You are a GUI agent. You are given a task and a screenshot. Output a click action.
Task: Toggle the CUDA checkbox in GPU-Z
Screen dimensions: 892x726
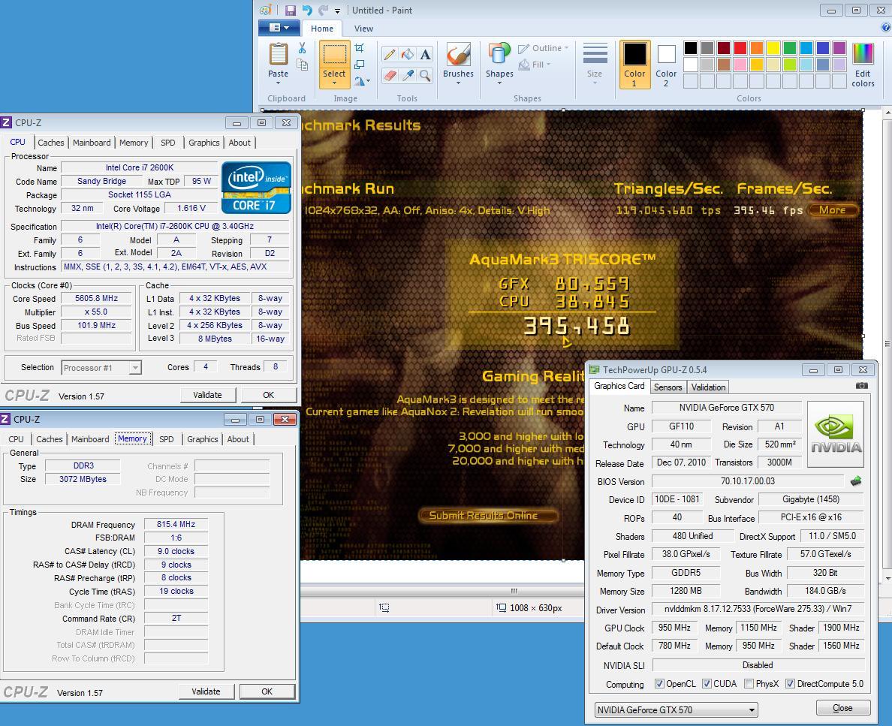click(707, 684)
